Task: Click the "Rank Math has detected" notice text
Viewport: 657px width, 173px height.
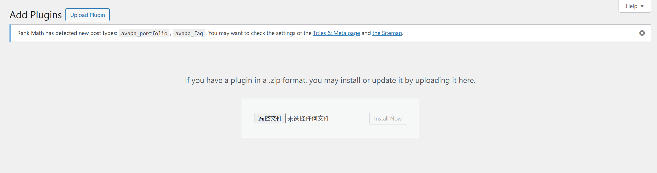Action: pyautogui.click(x=67, y=33)
